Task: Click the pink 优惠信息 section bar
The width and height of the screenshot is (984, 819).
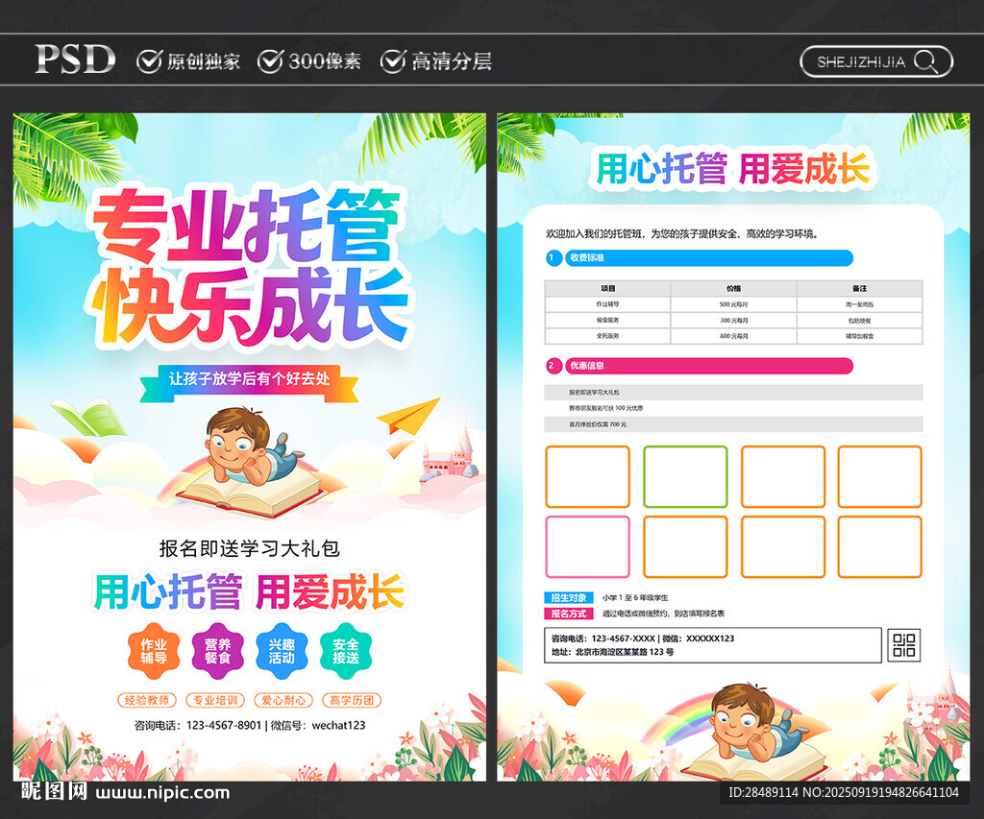Action: (709, 366)
